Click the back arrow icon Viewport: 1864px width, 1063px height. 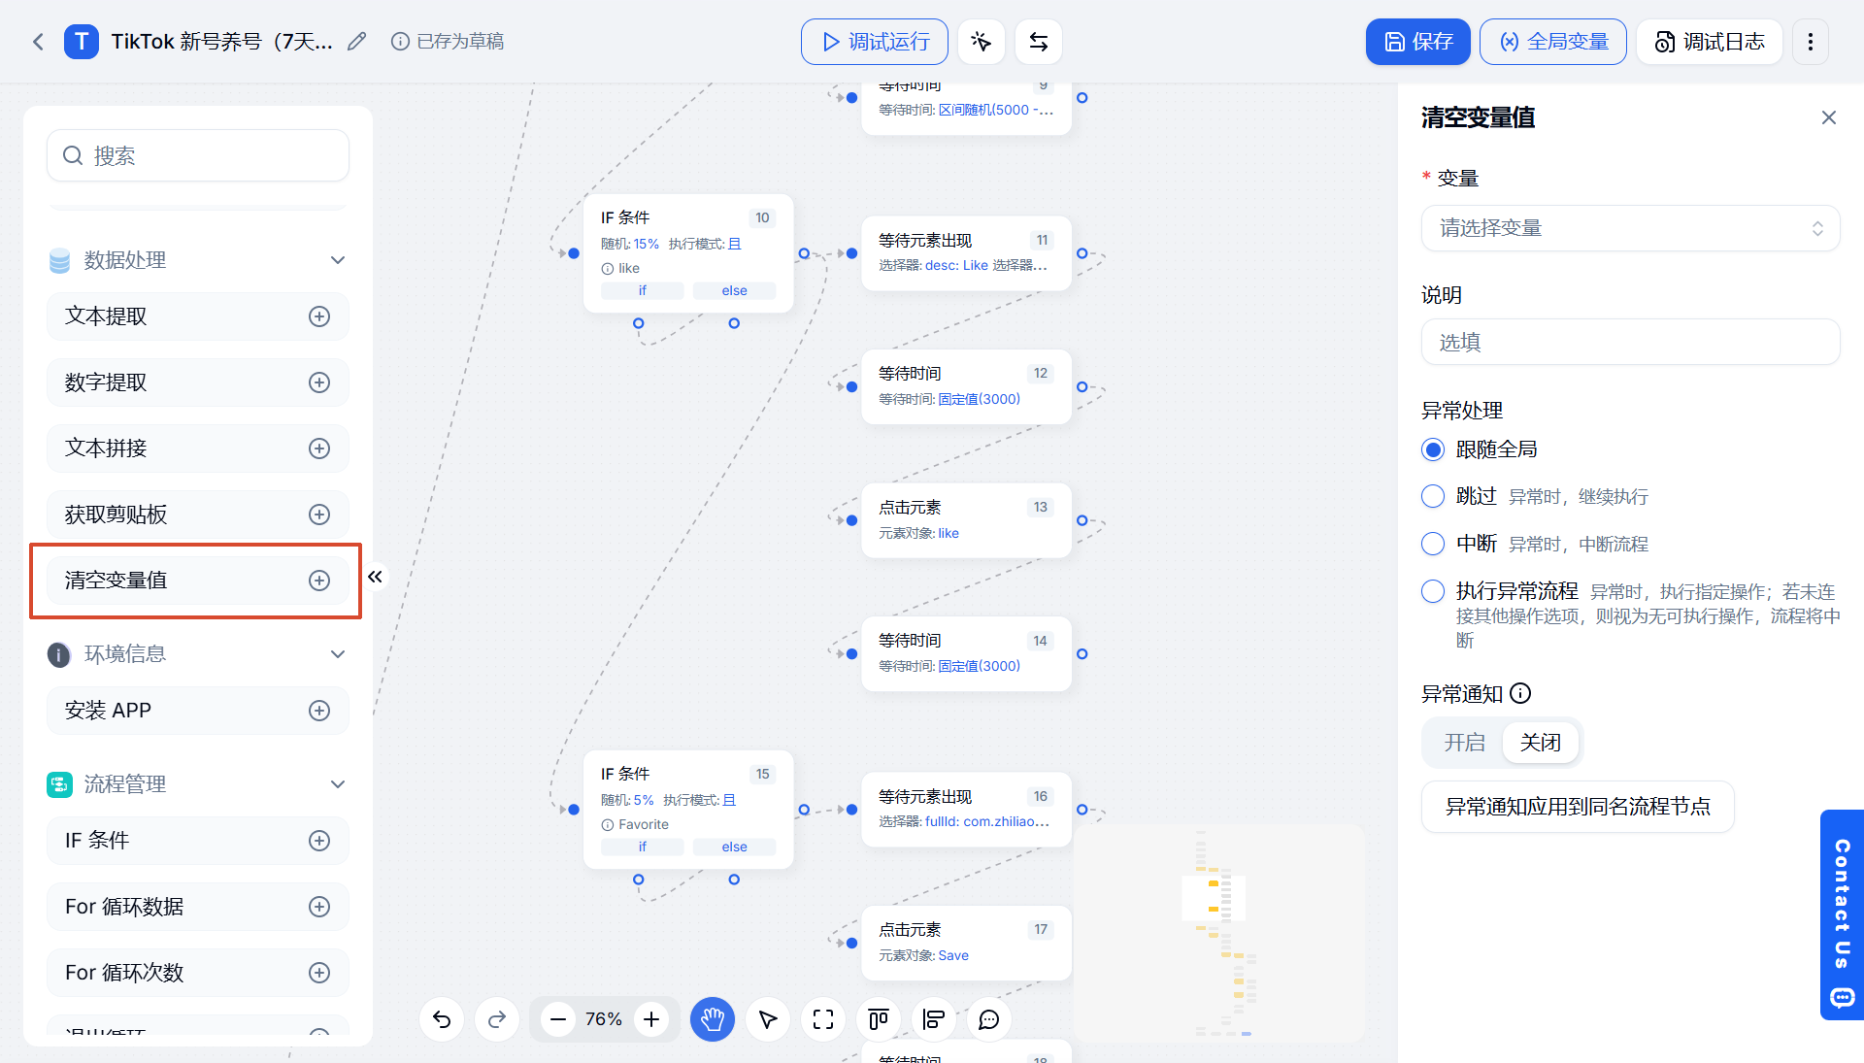(38, 42)
